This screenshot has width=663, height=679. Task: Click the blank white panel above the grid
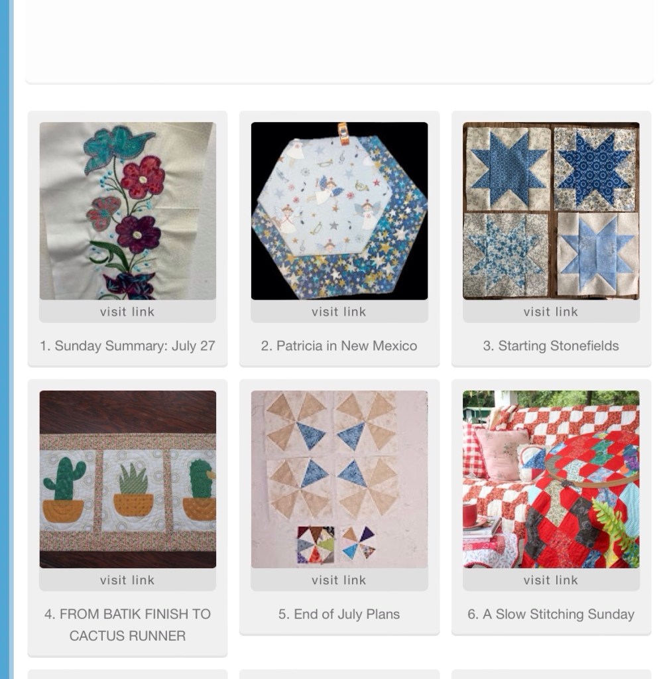tap(339, 40)
